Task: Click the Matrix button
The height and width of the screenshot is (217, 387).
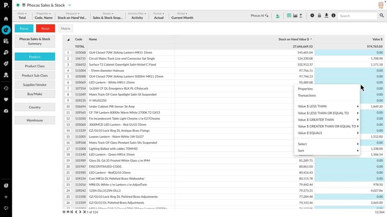Action: tap(65, 28)
